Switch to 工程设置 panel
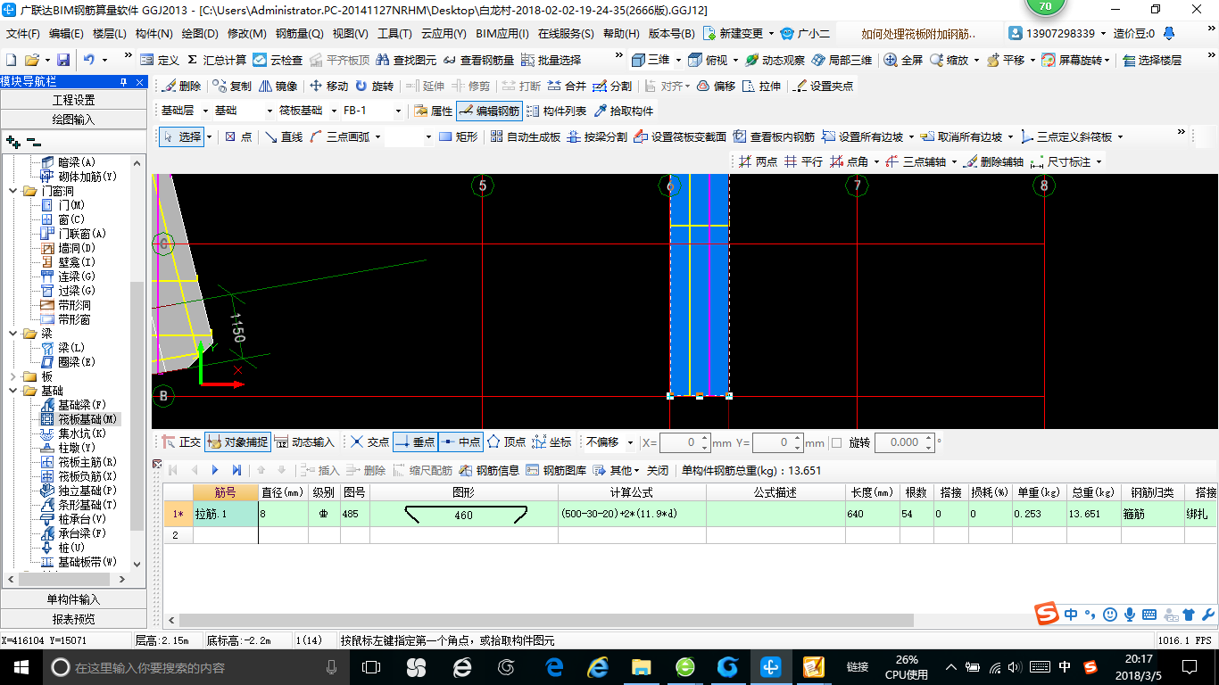 click(x=73, y=100)
